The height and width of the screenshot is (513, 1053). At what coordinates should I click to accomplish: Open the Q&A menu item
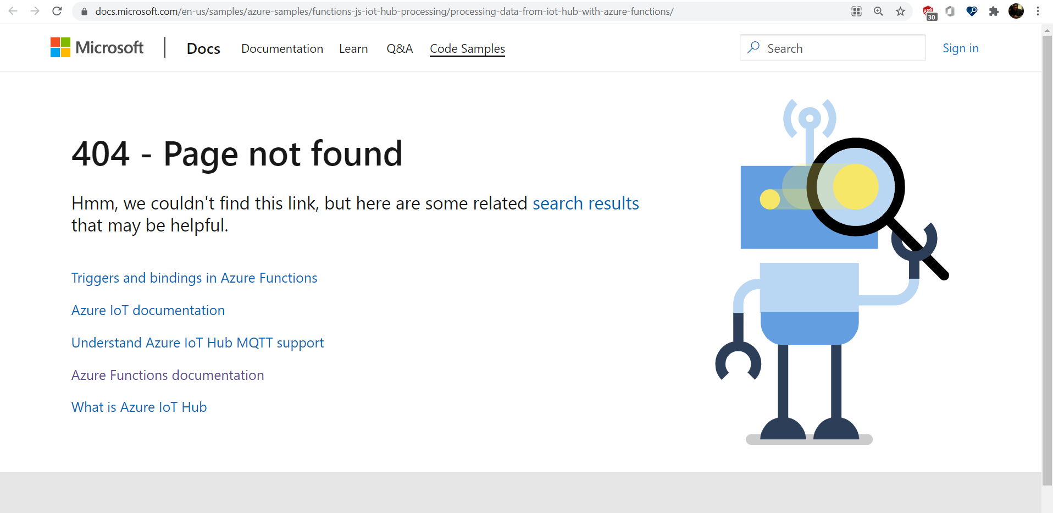click(x=400, y=48)
